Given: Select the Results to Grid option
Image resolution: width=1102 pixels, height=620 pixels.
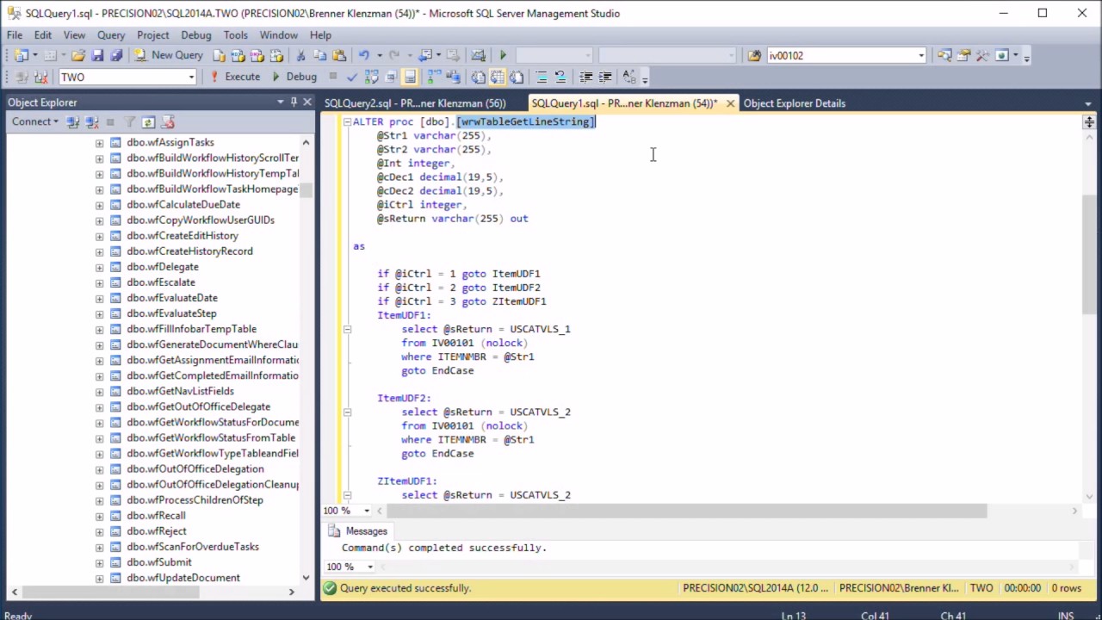Looking at the screenshot, I should [498, 77].
